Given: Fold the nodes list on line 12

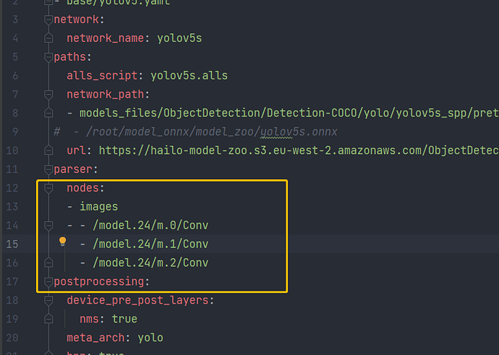Looking at the screenshot, I should click(48, 189).
